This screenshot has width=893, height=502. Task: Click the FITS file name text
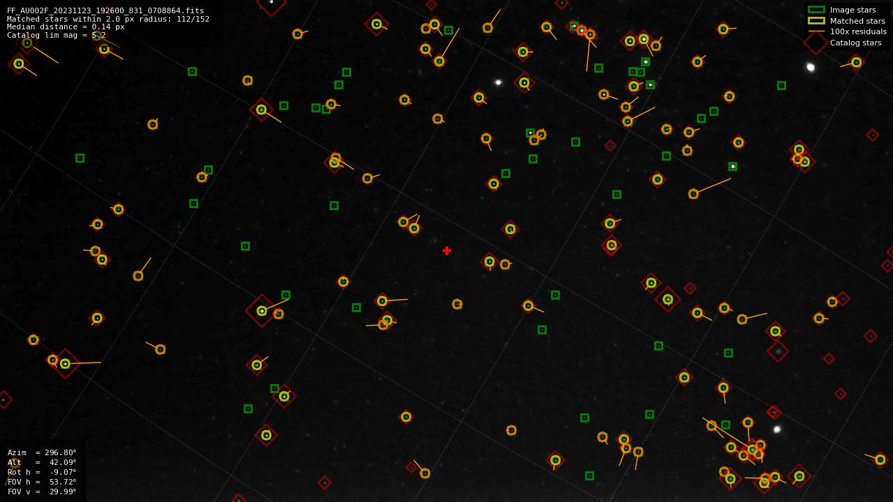(x=105, y=10)
